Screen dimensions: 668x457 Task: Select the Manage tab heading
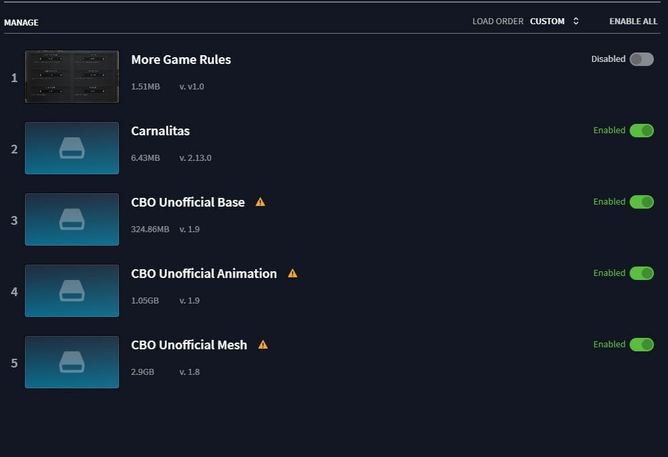(22, 22)
